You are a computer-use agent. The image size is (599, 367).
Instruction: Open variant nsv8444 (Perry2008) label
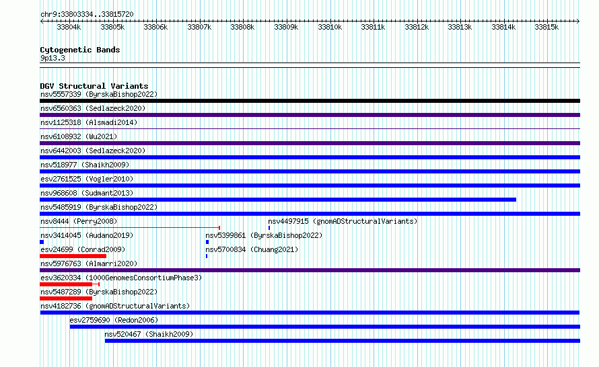click(79, 221)
